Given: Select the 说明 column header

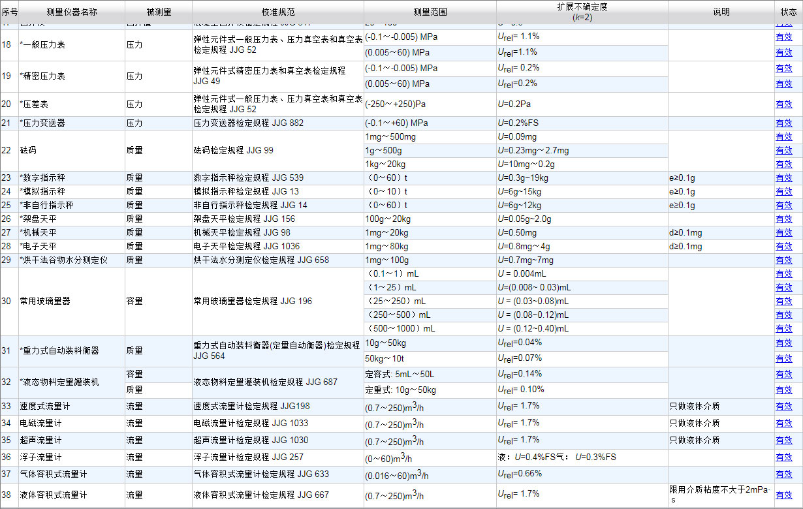Looking at the screenshot, I should 721,12.
